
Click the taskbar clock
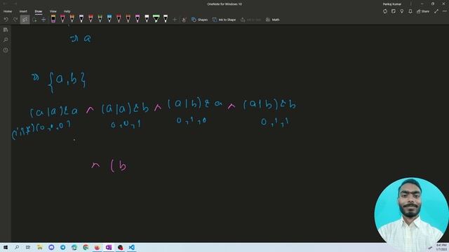pyautogui.click(x=441, y=247)
